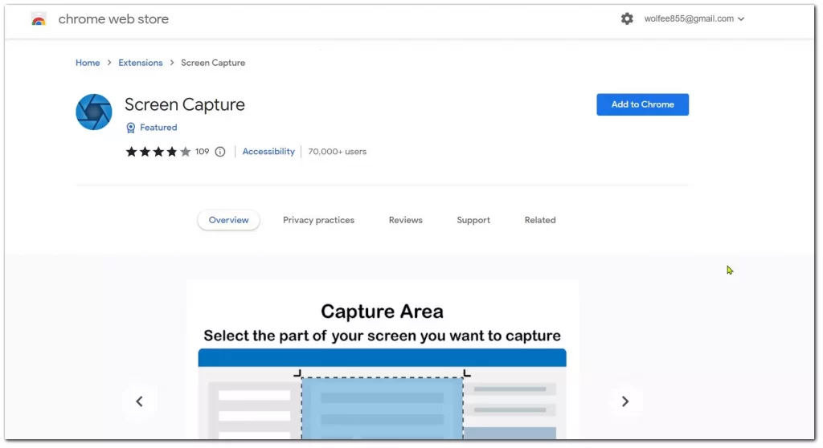Show the previous screenshot with left arrow
Image resolution: width=823 pixels, height=448 pixels.
point(139,401)
